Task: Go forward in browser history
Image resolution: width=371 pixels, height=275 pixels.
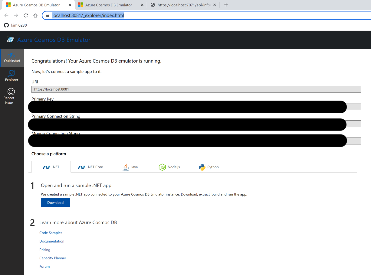Action: pos(16,15)
